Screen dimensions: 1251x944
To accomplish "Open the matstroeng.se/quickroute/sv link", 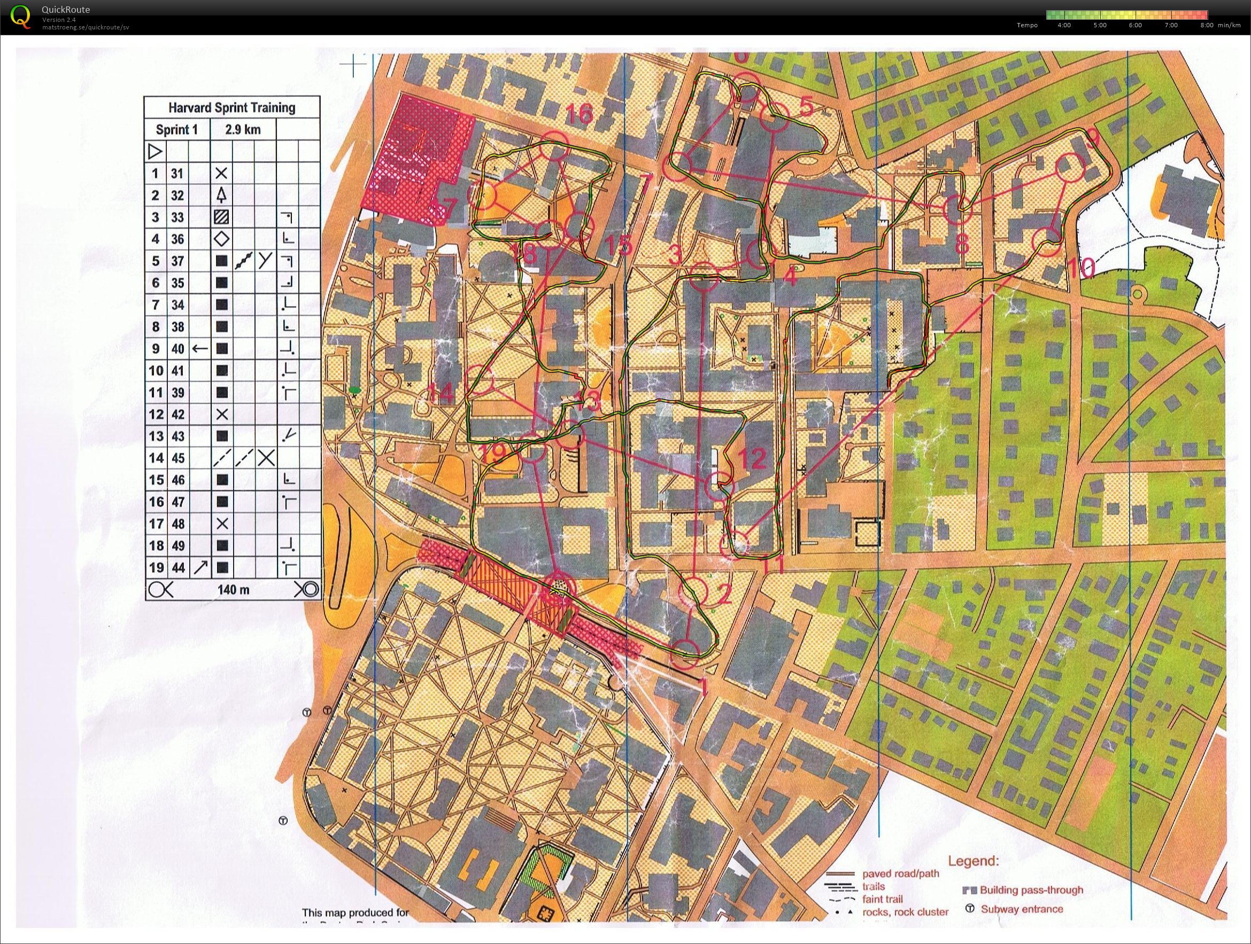I will click(86, 27).
